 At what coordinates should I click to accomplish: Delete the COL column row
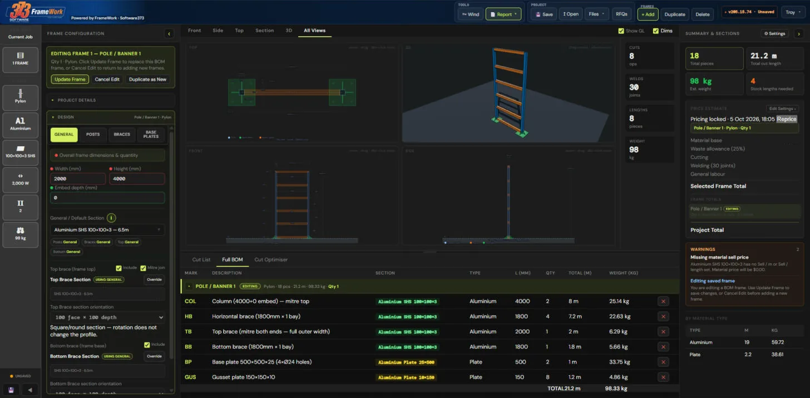tap(663, 301)
